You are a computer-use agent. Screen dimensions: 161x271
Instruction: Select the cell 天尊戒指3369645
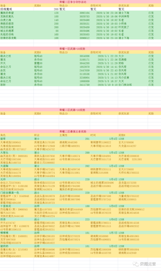(11, 143)
